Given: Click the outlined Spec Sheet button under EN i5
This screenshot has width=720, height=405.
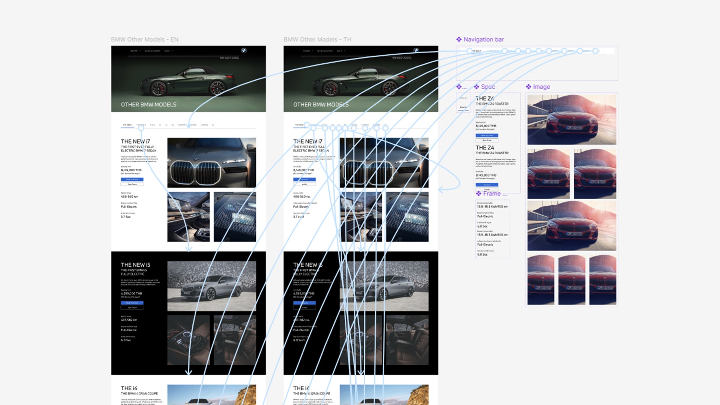Looking at the screenshot, I should coord(132,307).
